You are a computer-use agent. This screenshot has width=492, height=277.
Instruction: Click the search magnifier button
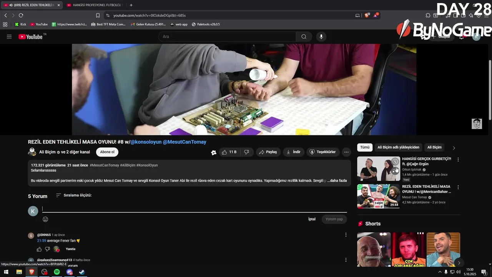click(304, 37)
